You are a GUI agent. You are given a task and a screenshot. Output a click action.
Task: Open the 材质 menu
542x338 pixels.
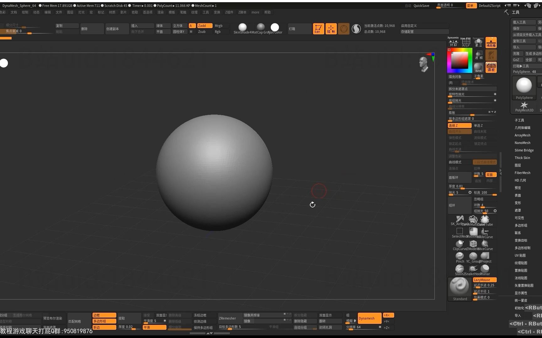tap(112, 12)
